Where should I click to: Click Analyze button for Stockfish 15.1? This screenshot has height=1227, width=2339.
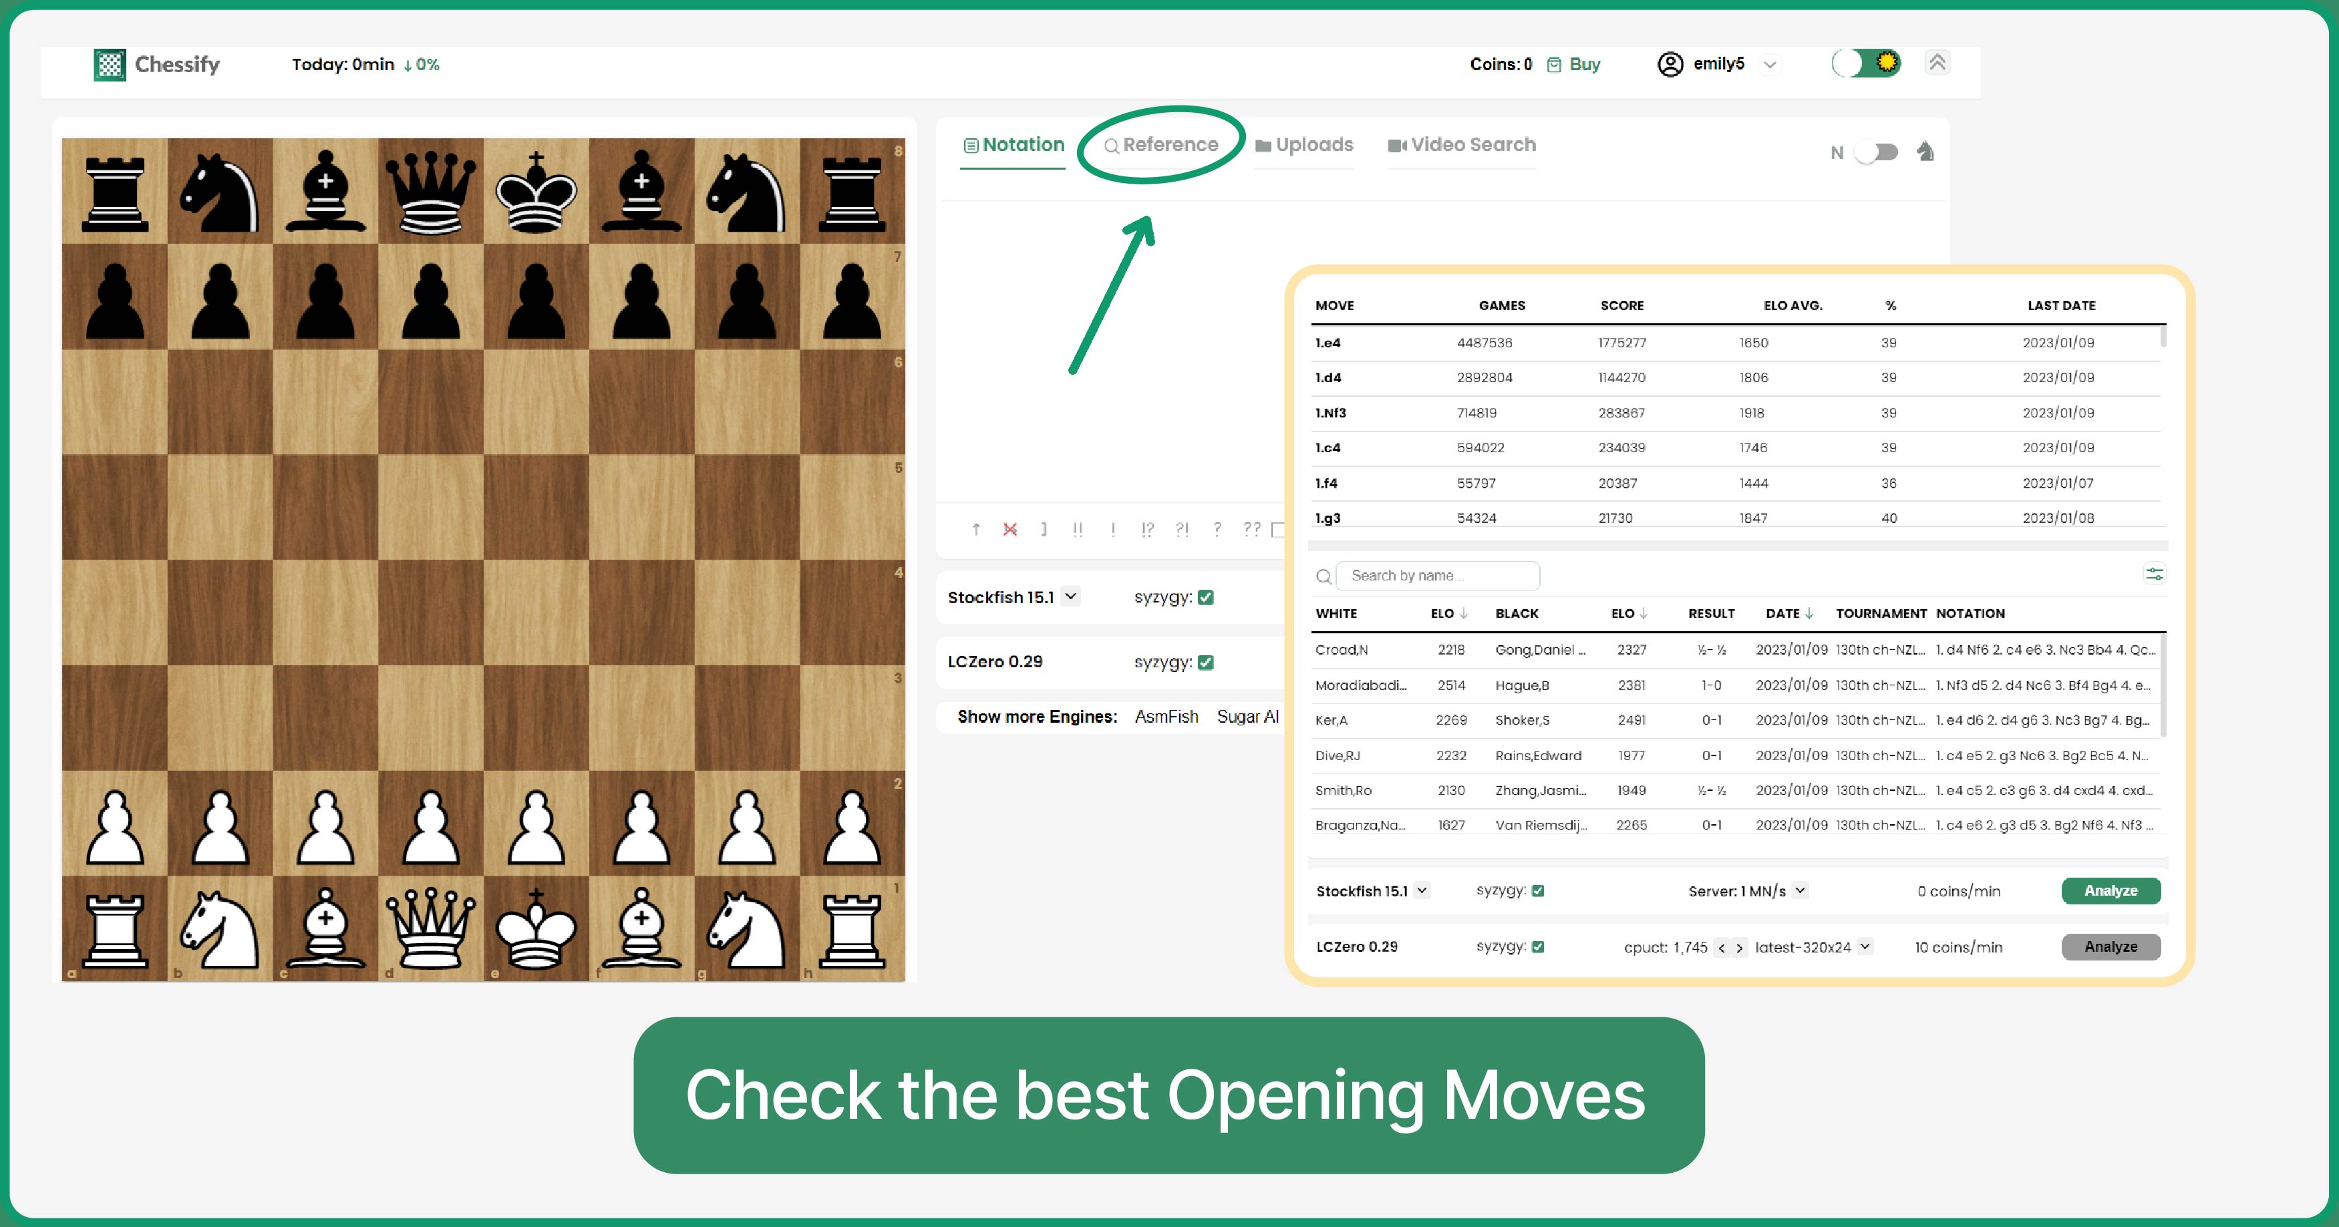2109,890
